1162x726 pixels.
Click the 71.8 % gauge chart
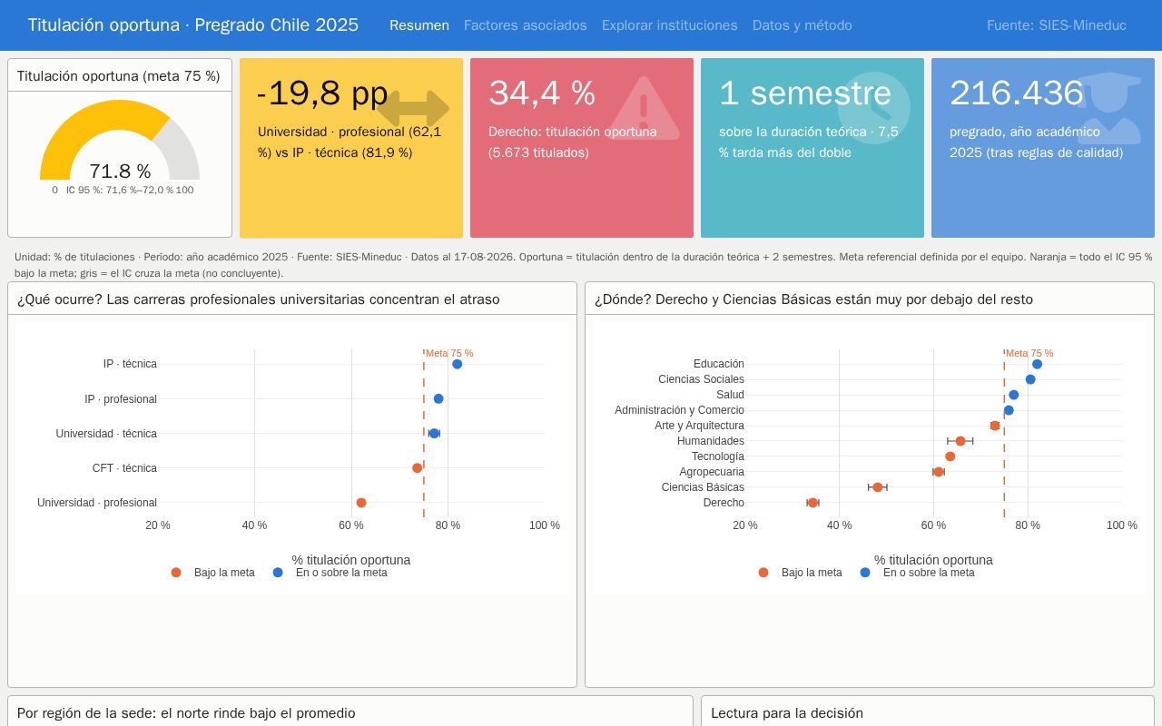click(x=120, y=141)
